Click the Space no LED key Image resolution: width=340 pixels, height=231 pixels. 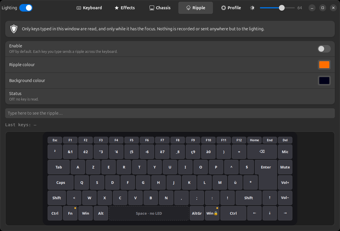(x=149, y=213)
